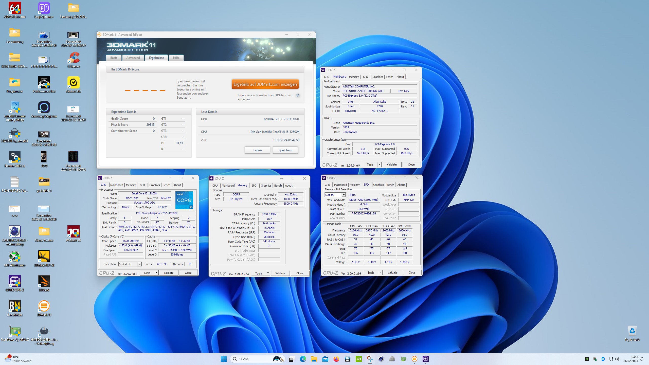This screenshot has height=365, width=649.
Task: Open Norton 360 desktop icon
Action: pyautogui.click(x=74, y=85)
